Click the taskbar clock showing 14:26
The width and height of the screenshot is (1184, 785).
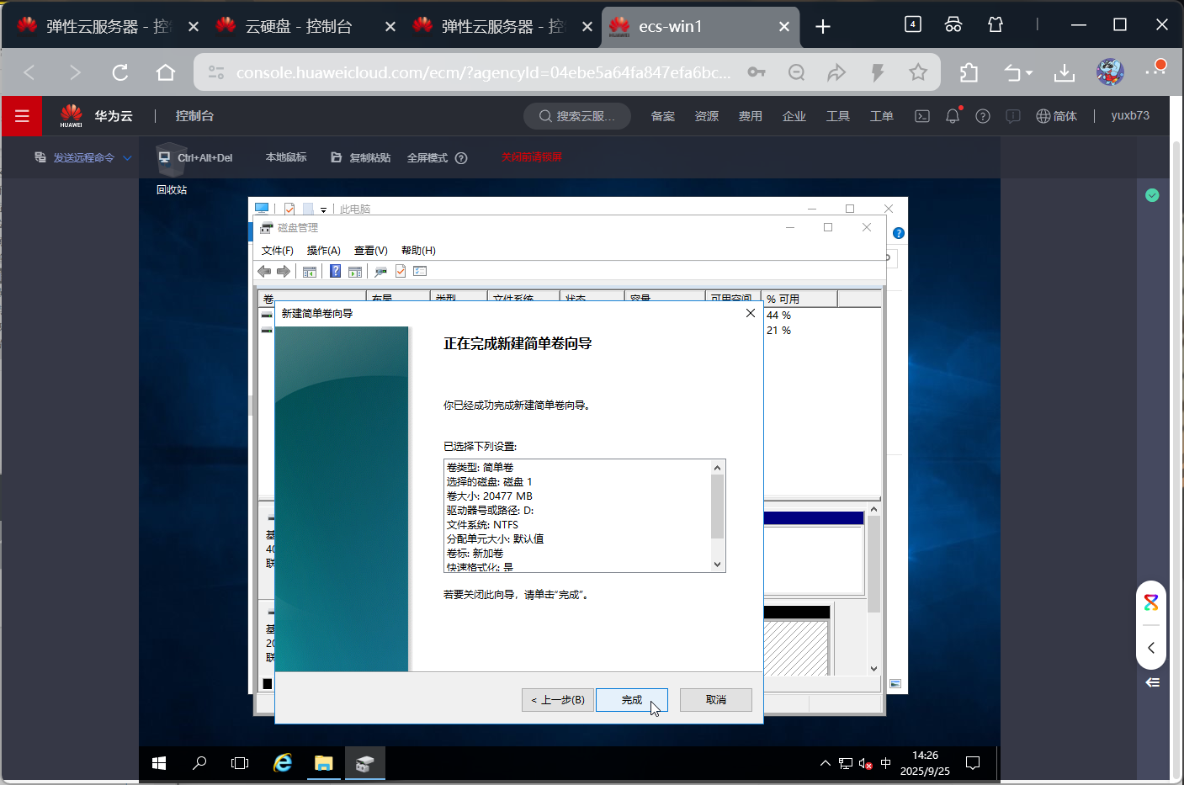[x=925, y=763]
